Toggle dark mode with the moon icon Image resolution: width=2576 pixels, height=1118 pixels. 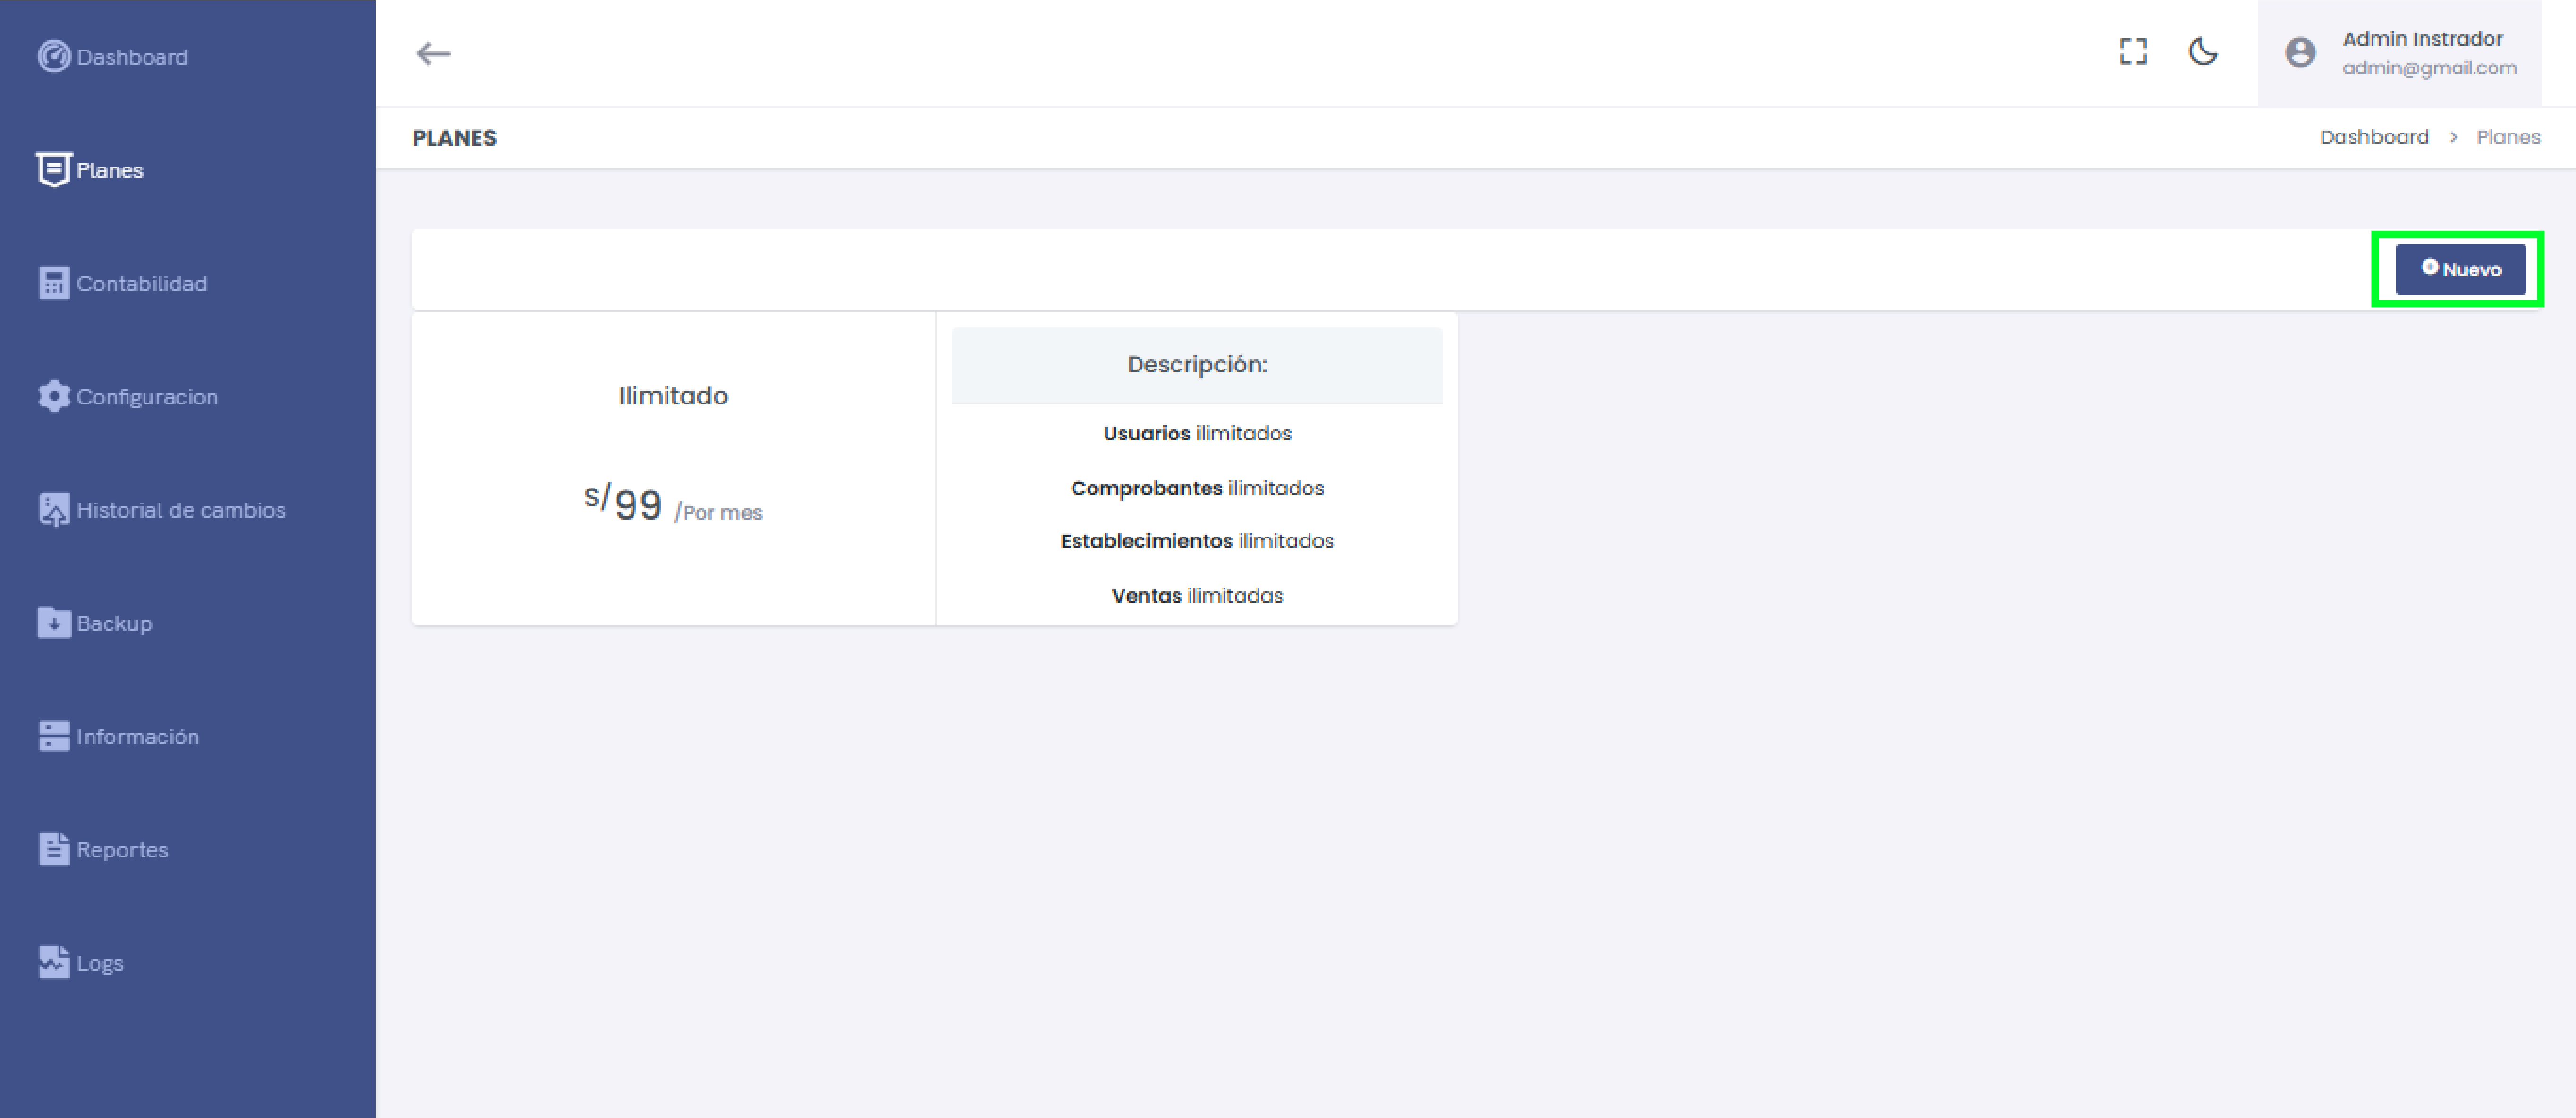click(x=2203, y=52)
